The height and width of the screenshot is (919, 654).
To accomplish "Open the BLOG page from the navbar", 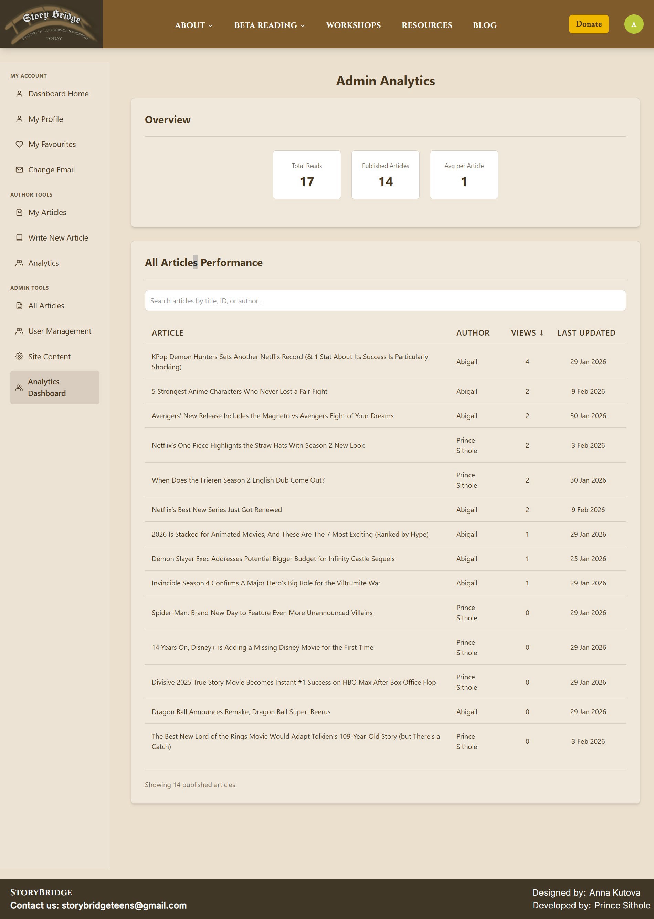I will (x=484, y=25).
